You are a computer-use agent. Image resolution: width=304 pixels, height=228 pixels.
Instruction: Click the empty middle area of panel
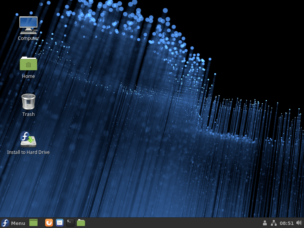[x=171, y=223]
